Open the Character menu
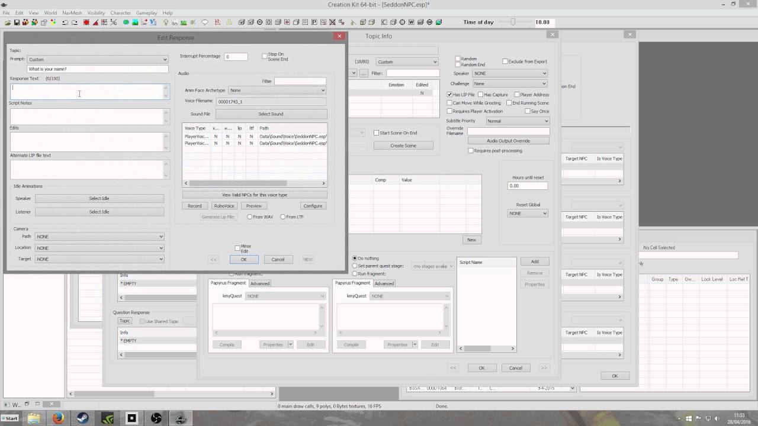This screenshot has height=426, width=758. pos(121,12)
